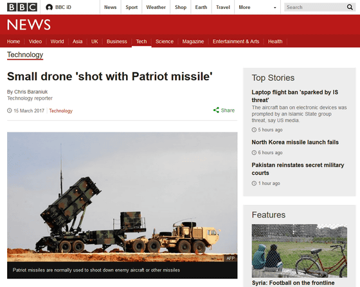Click the clock icon beside 6 hours ago
Image resolution: width=360 pixels, height=287 pixels.
[254, 153]
